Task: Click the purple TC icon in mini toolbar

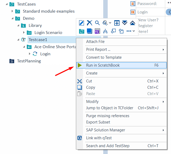Action: [97, 31]
